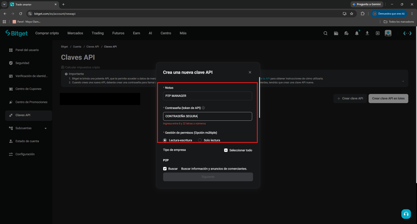Open the language globe icon
The image size is (417, 224).
[378, 33]
